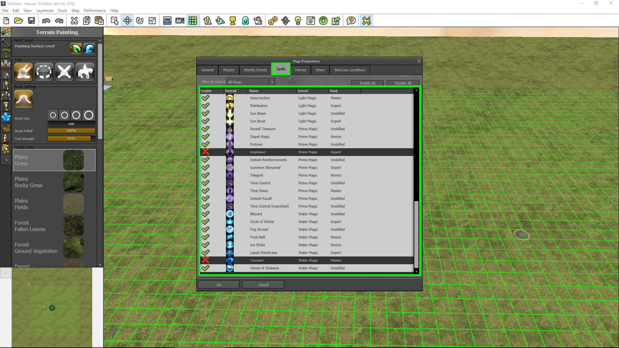This screenshot has height=348, width=619.
Task: Select the largest brush size preset
Action: [x=89, y=115]
